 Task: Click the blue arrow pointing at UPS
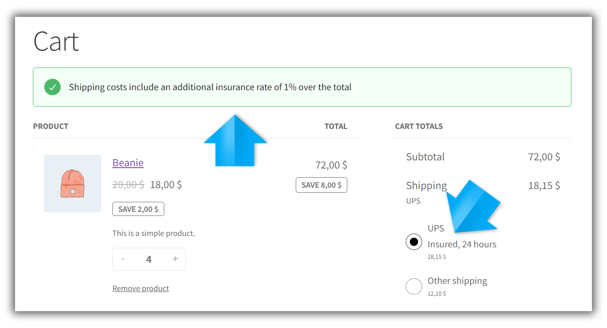click(472, 208)
